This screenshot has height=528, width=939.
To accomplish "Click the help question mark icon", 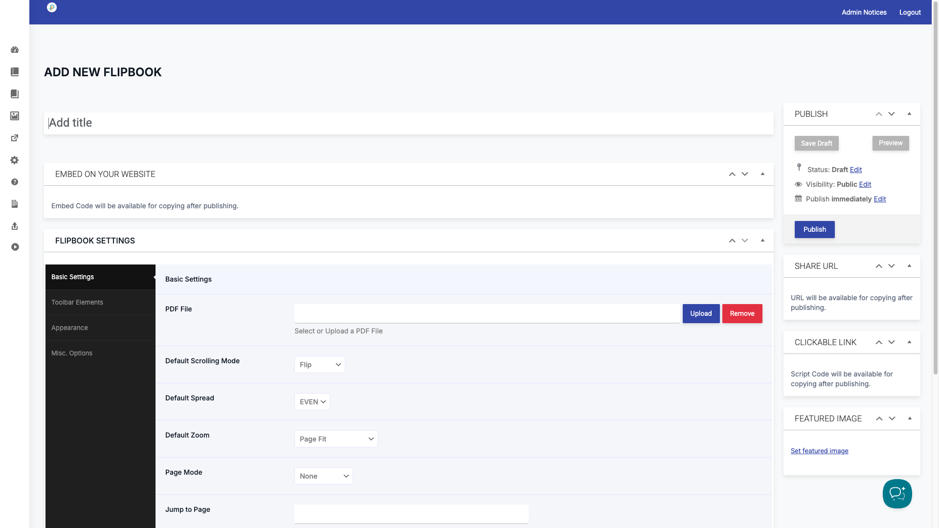I will click(15, 182).
